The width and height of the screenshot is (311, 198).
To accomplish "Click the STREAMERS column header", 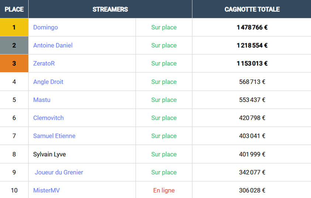I will point(110,9).
